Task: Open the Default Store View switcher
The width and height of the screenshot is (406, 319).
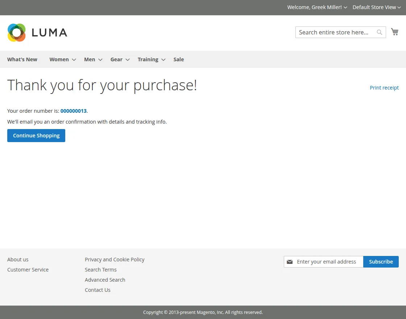Action: coord(377,7)
